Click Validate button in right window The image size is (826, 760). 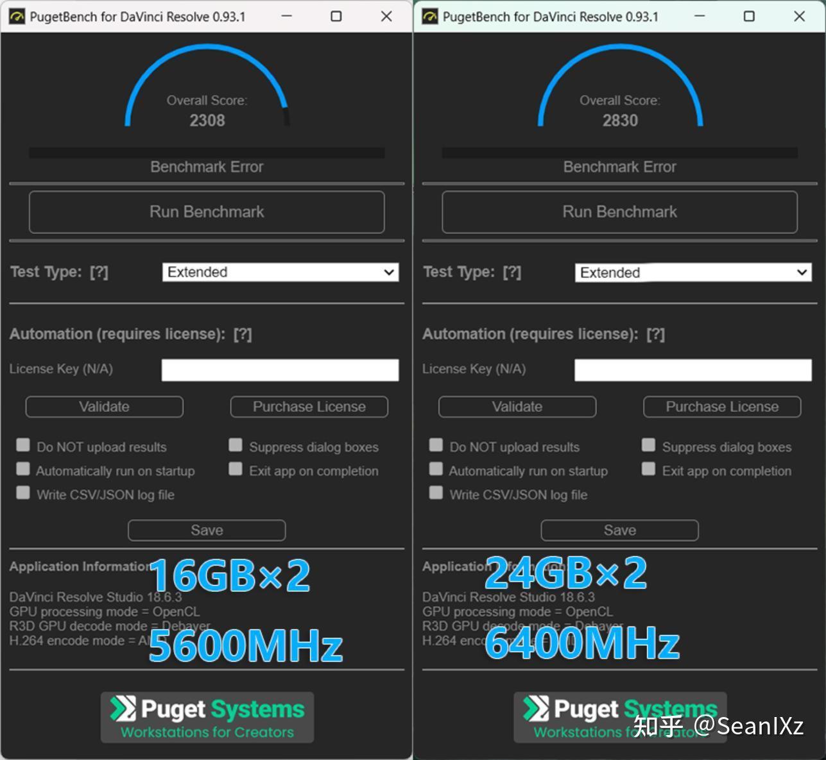coord(517,407)
